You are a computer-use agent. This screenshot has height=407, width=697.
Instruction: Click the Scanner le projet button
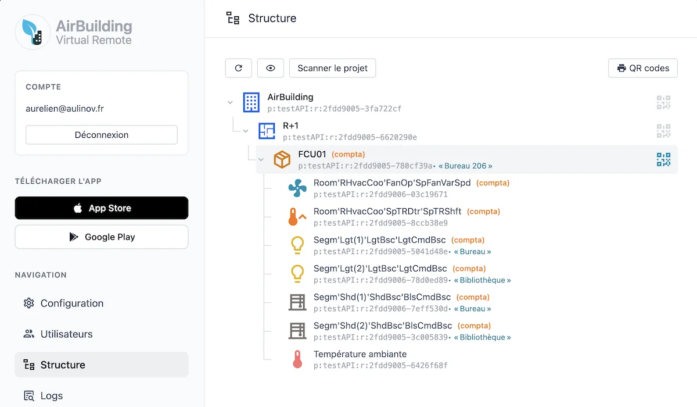click(x=332, y=68)
